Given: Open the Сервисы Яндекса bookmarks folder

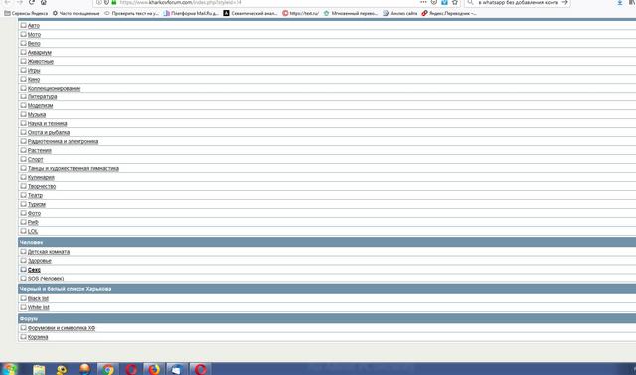Looking at the screenshot, I should point(26,13).
